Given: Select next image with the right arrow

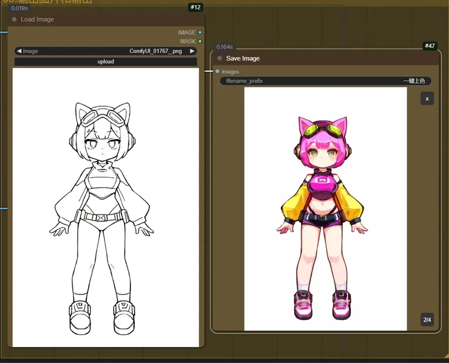Looking at the screenshot, I should click(192, 51).
